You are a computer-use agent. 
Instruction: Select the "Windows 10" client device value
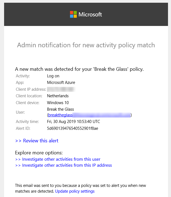tap(58, 103)
